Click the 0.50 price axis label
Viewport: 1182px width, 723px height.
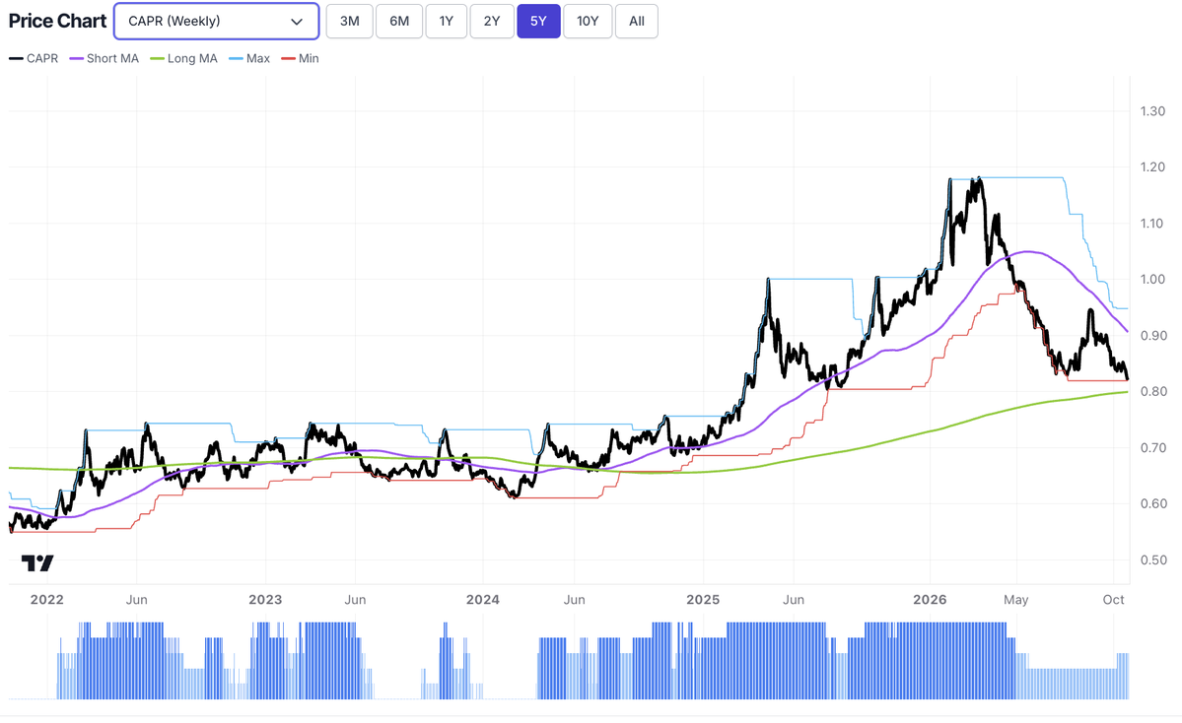1152,560
